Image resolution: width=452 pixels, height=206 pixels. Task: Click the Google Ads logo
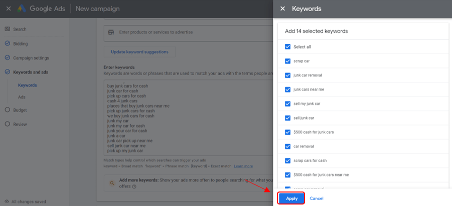pos(22,8)
